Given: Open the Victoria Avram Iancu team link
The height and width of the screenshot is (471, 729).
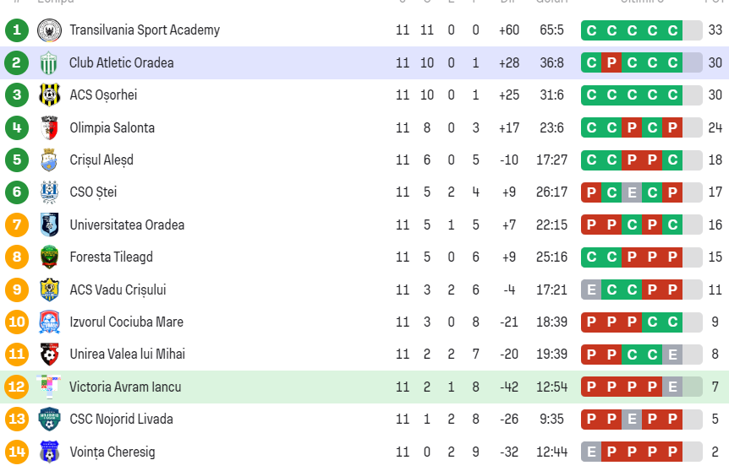Looking at the screenshot, I should [x=125, y=387].
